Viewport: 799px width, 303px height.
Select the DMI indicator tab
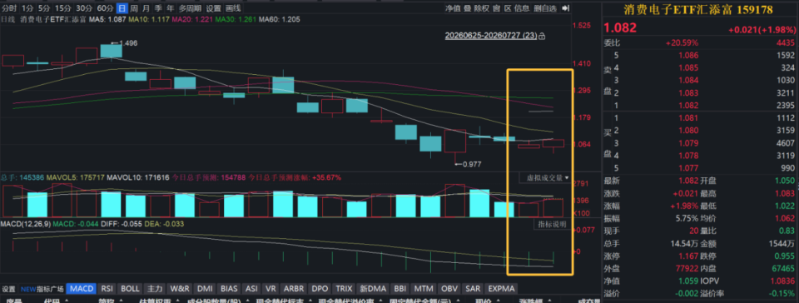point(205,288)
